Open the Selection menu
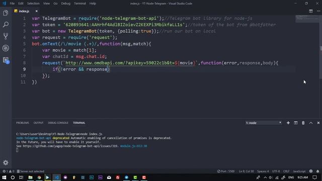The width and height of the screenshot is (322, 181). tap(33, 4)
